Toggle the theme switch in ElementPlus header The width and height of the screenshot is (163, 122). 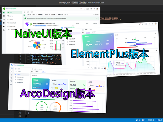[146, 24]
